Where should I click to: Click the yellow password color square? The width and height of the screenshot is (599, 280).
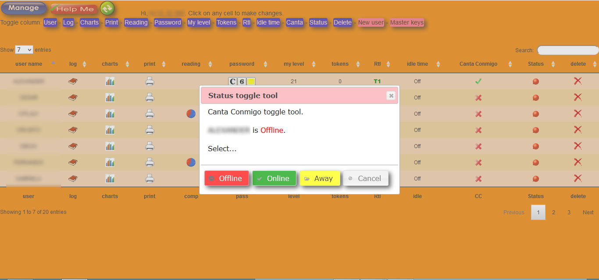point(251,81)
